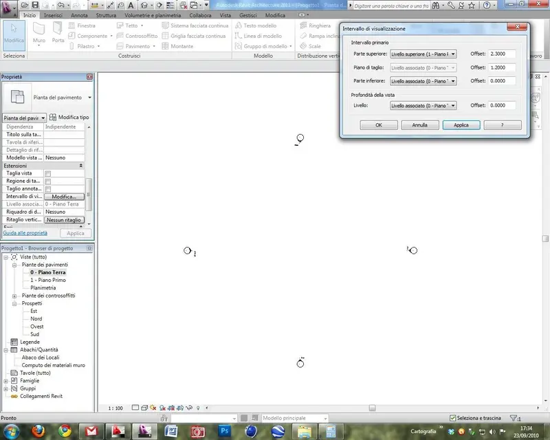Select the Muro wall tool

tap(39, 33)
